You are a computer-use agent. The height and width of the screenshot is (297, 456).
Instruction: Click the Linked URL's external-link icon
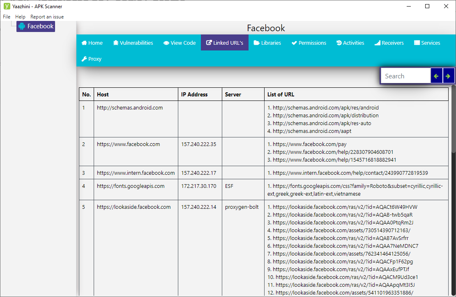209,43
